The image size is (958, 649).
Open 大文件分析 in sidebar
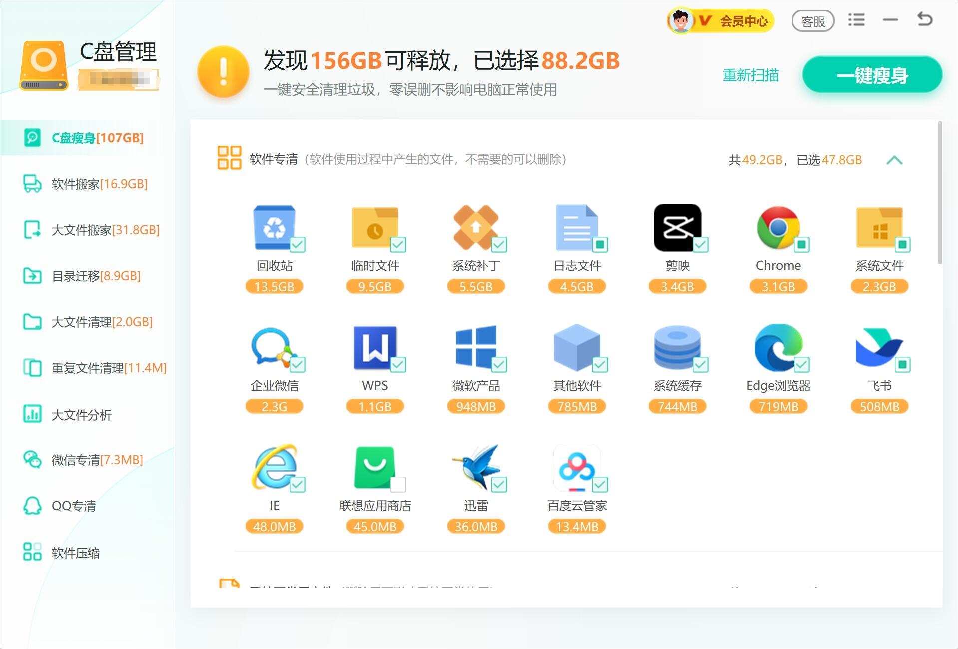click(88, 415)
